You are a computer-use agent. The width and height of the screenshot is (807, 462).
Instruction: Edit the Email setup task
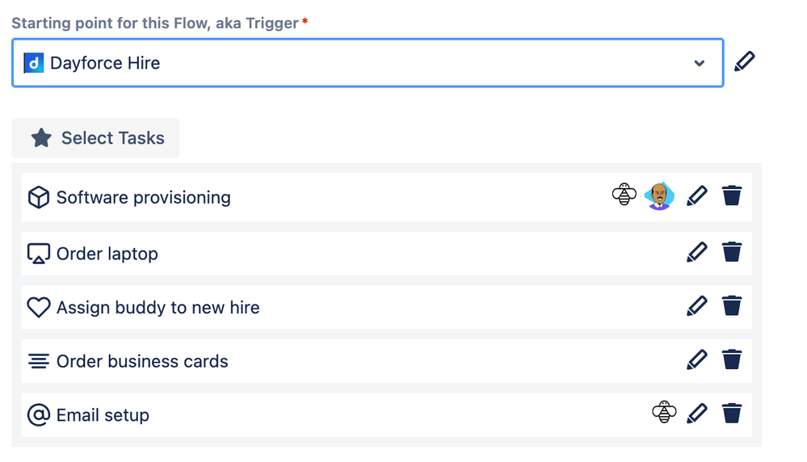pos(696,414)
